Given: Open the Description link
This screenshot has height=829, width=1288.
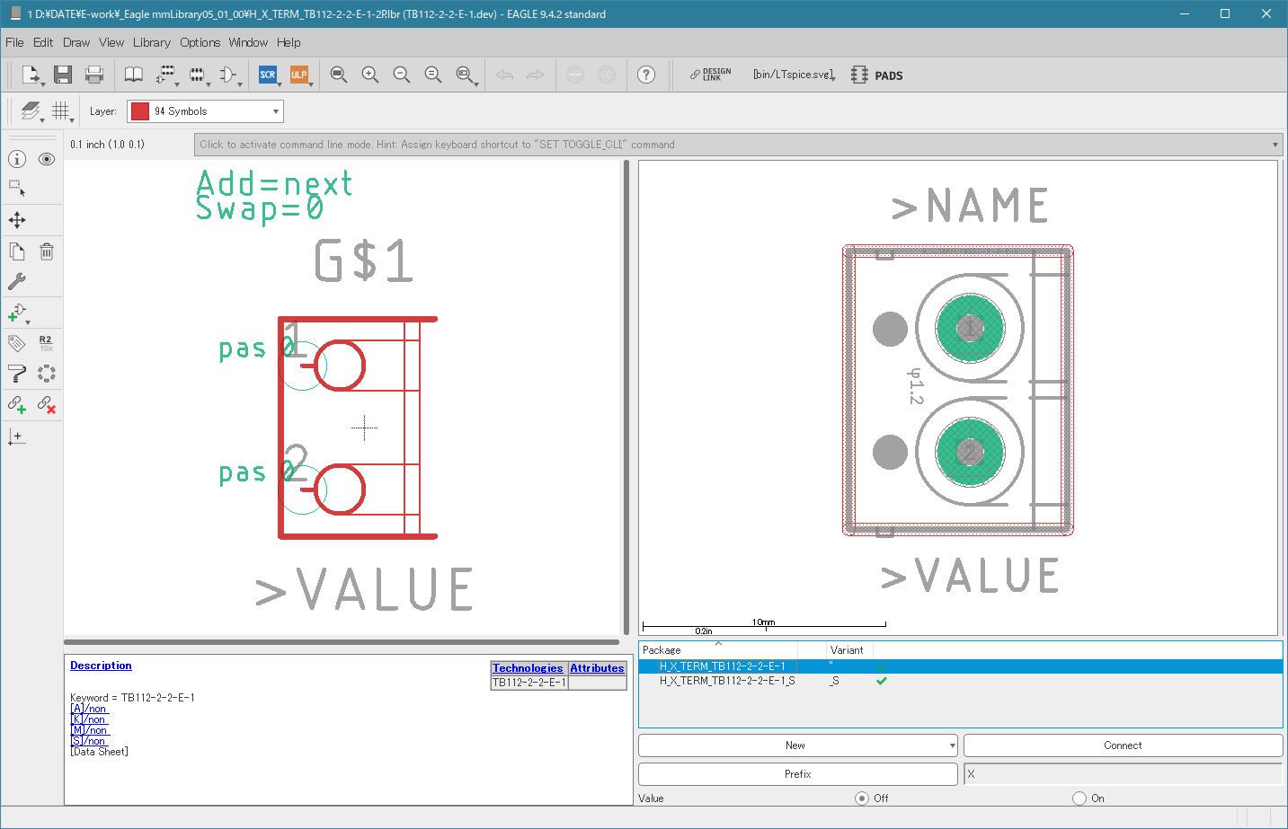Looking at the screenshot, I should [101, 666].
